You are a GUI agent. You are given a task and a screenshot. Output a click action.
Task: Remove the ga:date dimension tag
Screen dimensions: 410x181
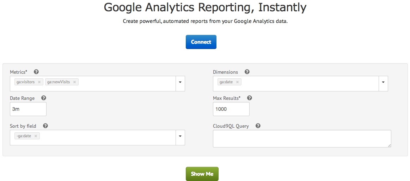point(237,82)
